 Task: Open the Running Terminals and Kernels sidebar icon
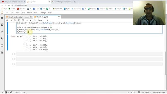[2, 25]
